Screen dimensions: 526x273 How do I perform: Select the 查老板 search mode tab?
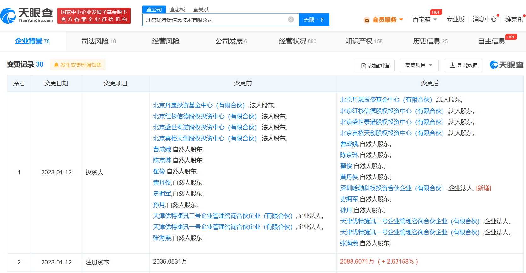177,9
